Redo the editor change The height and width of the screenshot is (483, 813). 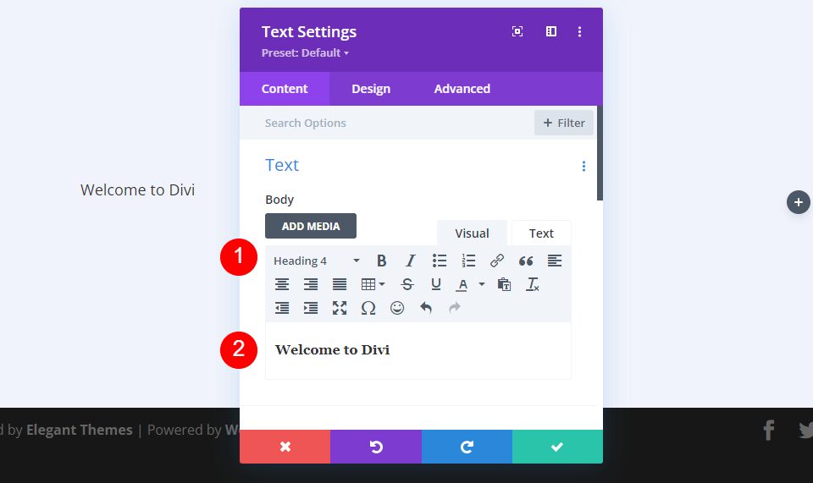tap(455, 308)
